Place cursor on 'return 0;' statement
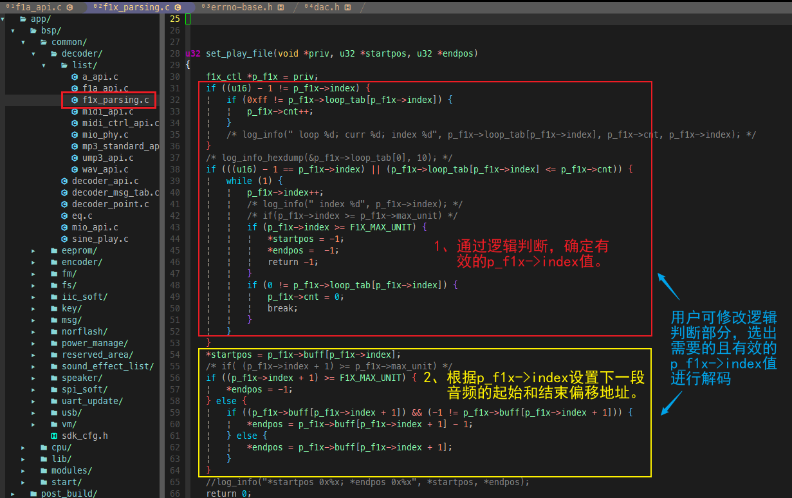Image resolution: width=792 pixels, height=498 pixels. coord(229,494)
